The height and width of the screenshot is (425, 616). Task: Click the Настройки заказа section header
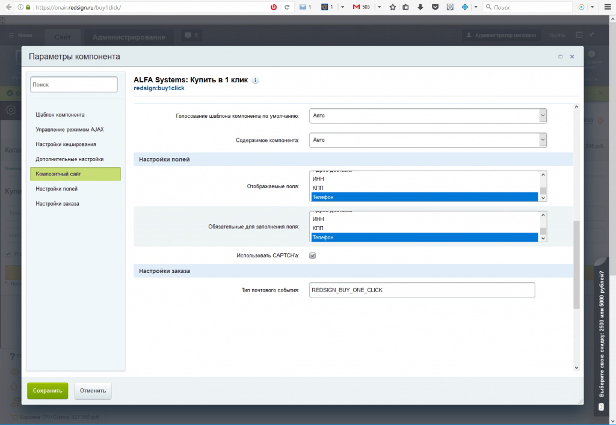coord(353,271)
